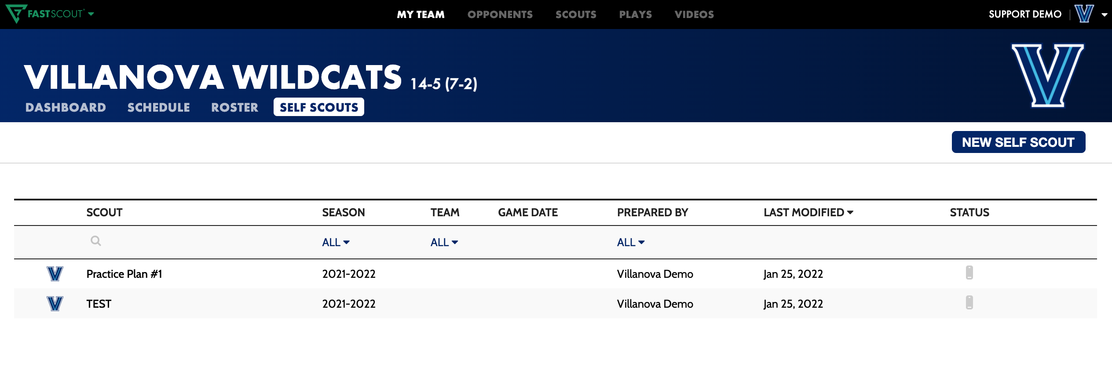Click the Scout search input field
Viewport: 1112px width, 371px height.
tap(145, 241)
